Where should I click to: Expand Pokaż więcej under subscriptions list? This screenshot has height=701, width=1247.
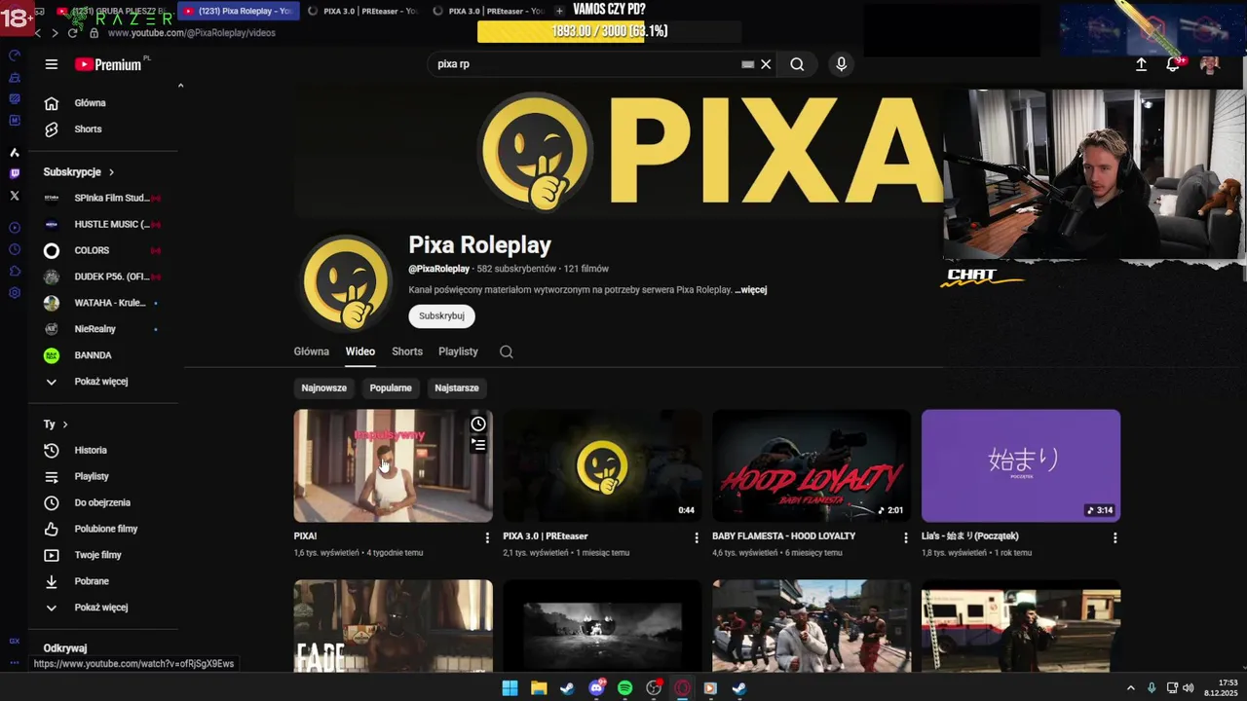point(101,382)
